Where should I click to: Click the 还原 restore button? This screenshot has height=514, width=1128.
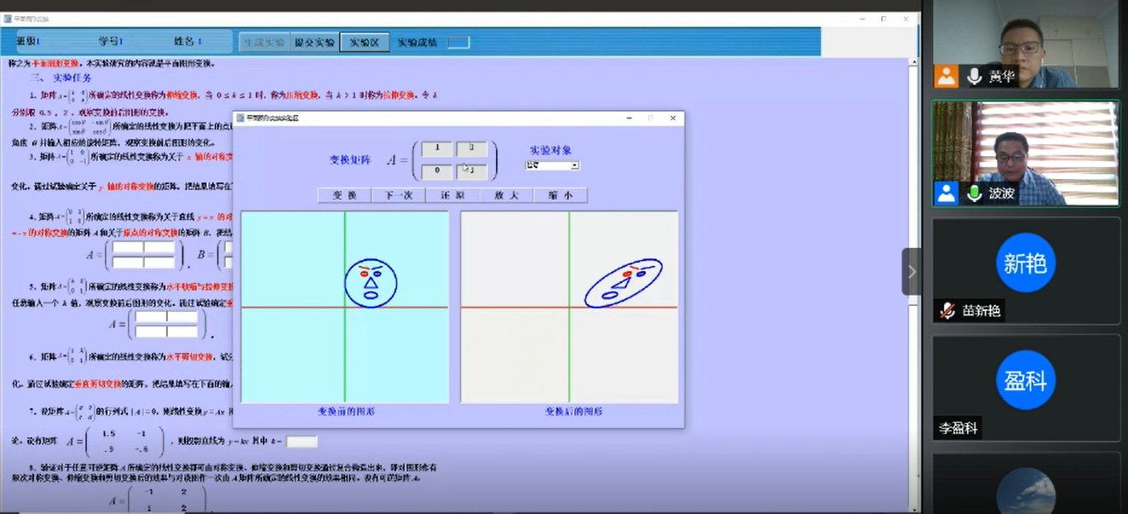453,195
